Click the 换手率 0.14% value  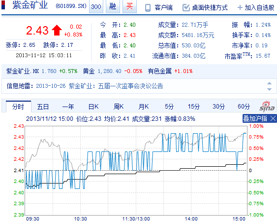263,35
